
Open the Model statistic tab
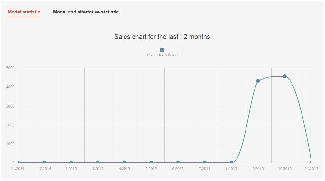click(24, 12)
